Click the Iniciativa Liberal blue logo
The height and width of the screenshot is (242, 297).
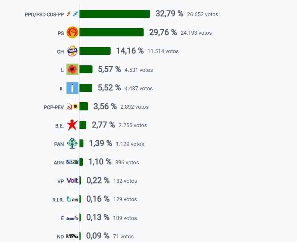click(72, 88)
